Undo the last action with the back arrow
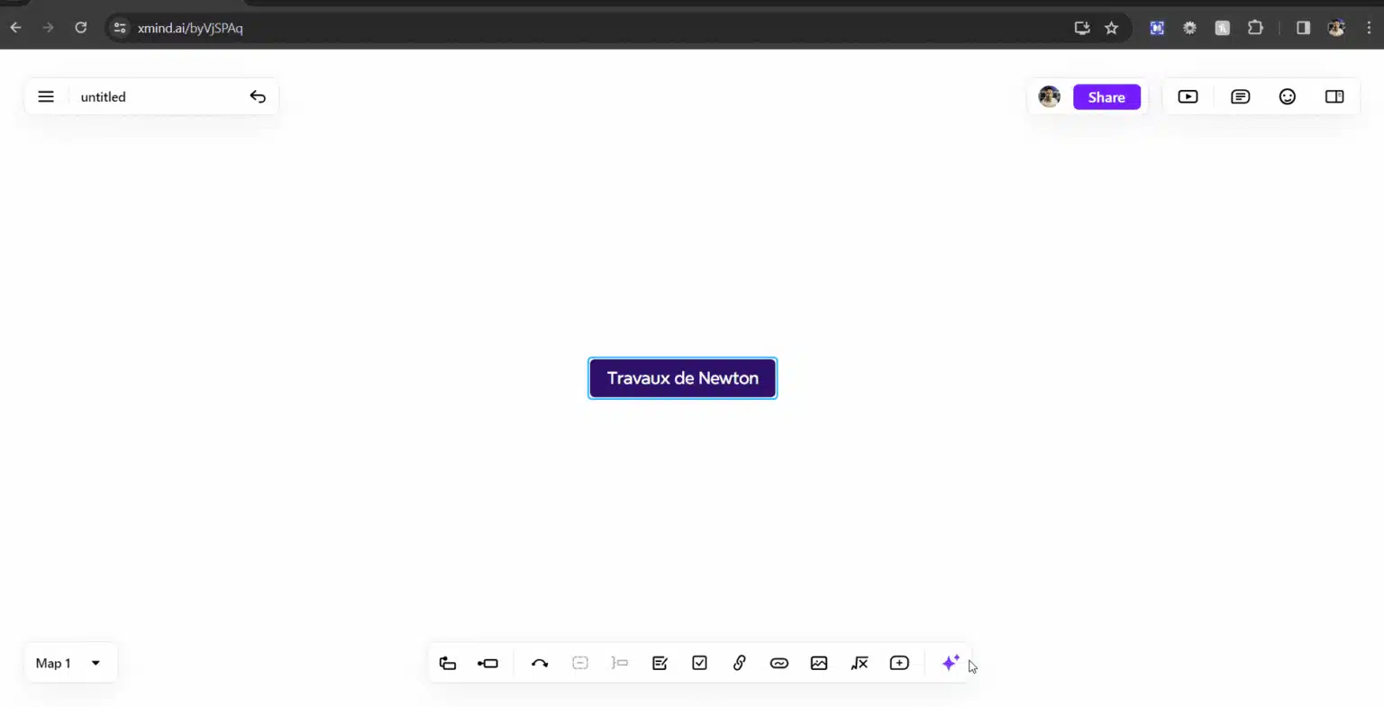Image resolution: width=1384 pixels, height=707 pixels. (258, 96)
